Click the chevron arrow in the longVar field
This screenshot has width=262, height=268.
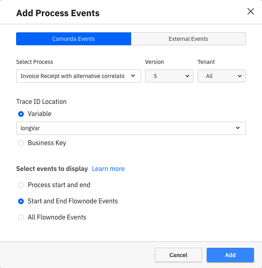click(x=238, y=128)
